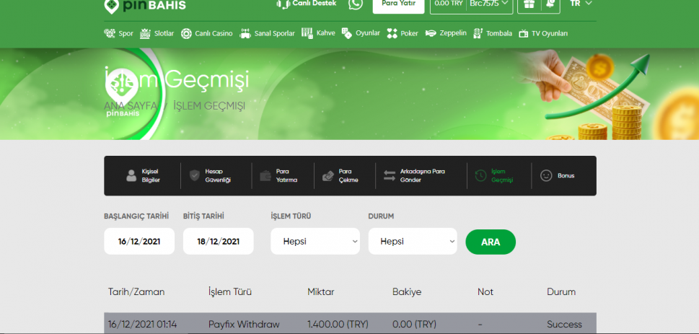Click the 0.00 TRY balance display
Screen dimensions: 699x334
click(x=449, y=4)
